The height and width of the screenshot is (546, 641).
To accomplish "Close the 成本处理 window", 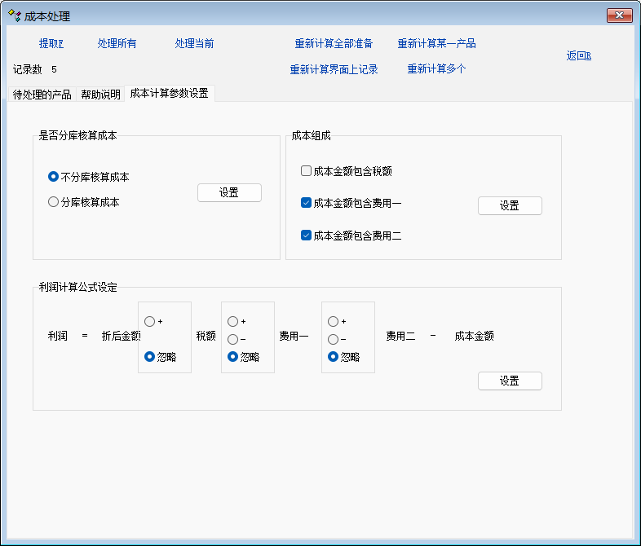I will [x=620, y=15].
